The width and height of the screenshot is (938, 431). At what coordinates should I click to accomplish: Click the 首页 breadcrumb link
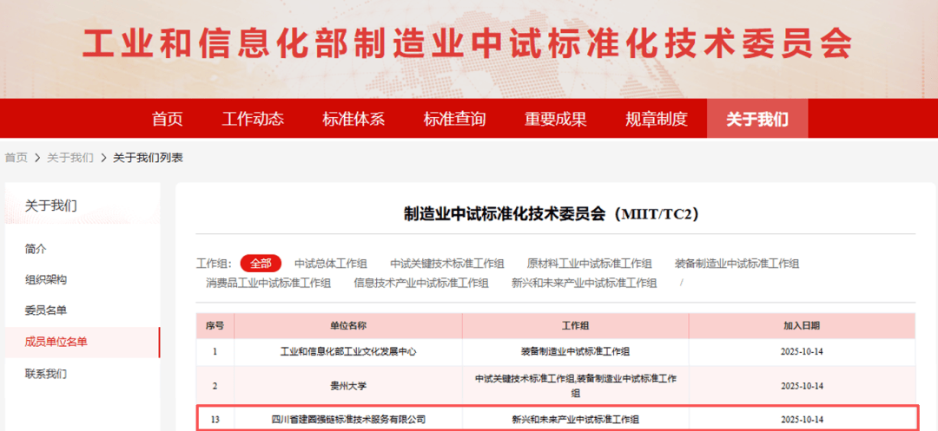[x=16, y=158]
